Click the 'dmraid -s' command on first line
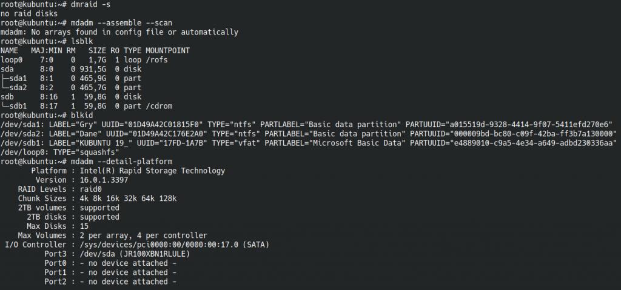This screenshot has height=290, width=621. (x=91, y=4)
